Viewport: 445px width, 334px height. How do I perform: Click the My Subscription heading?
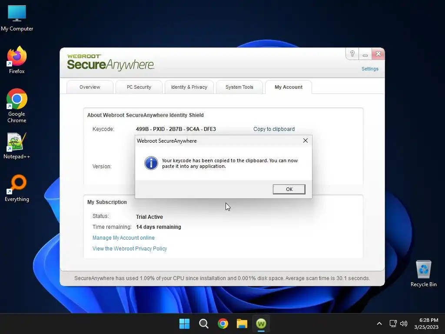[107, 202]
